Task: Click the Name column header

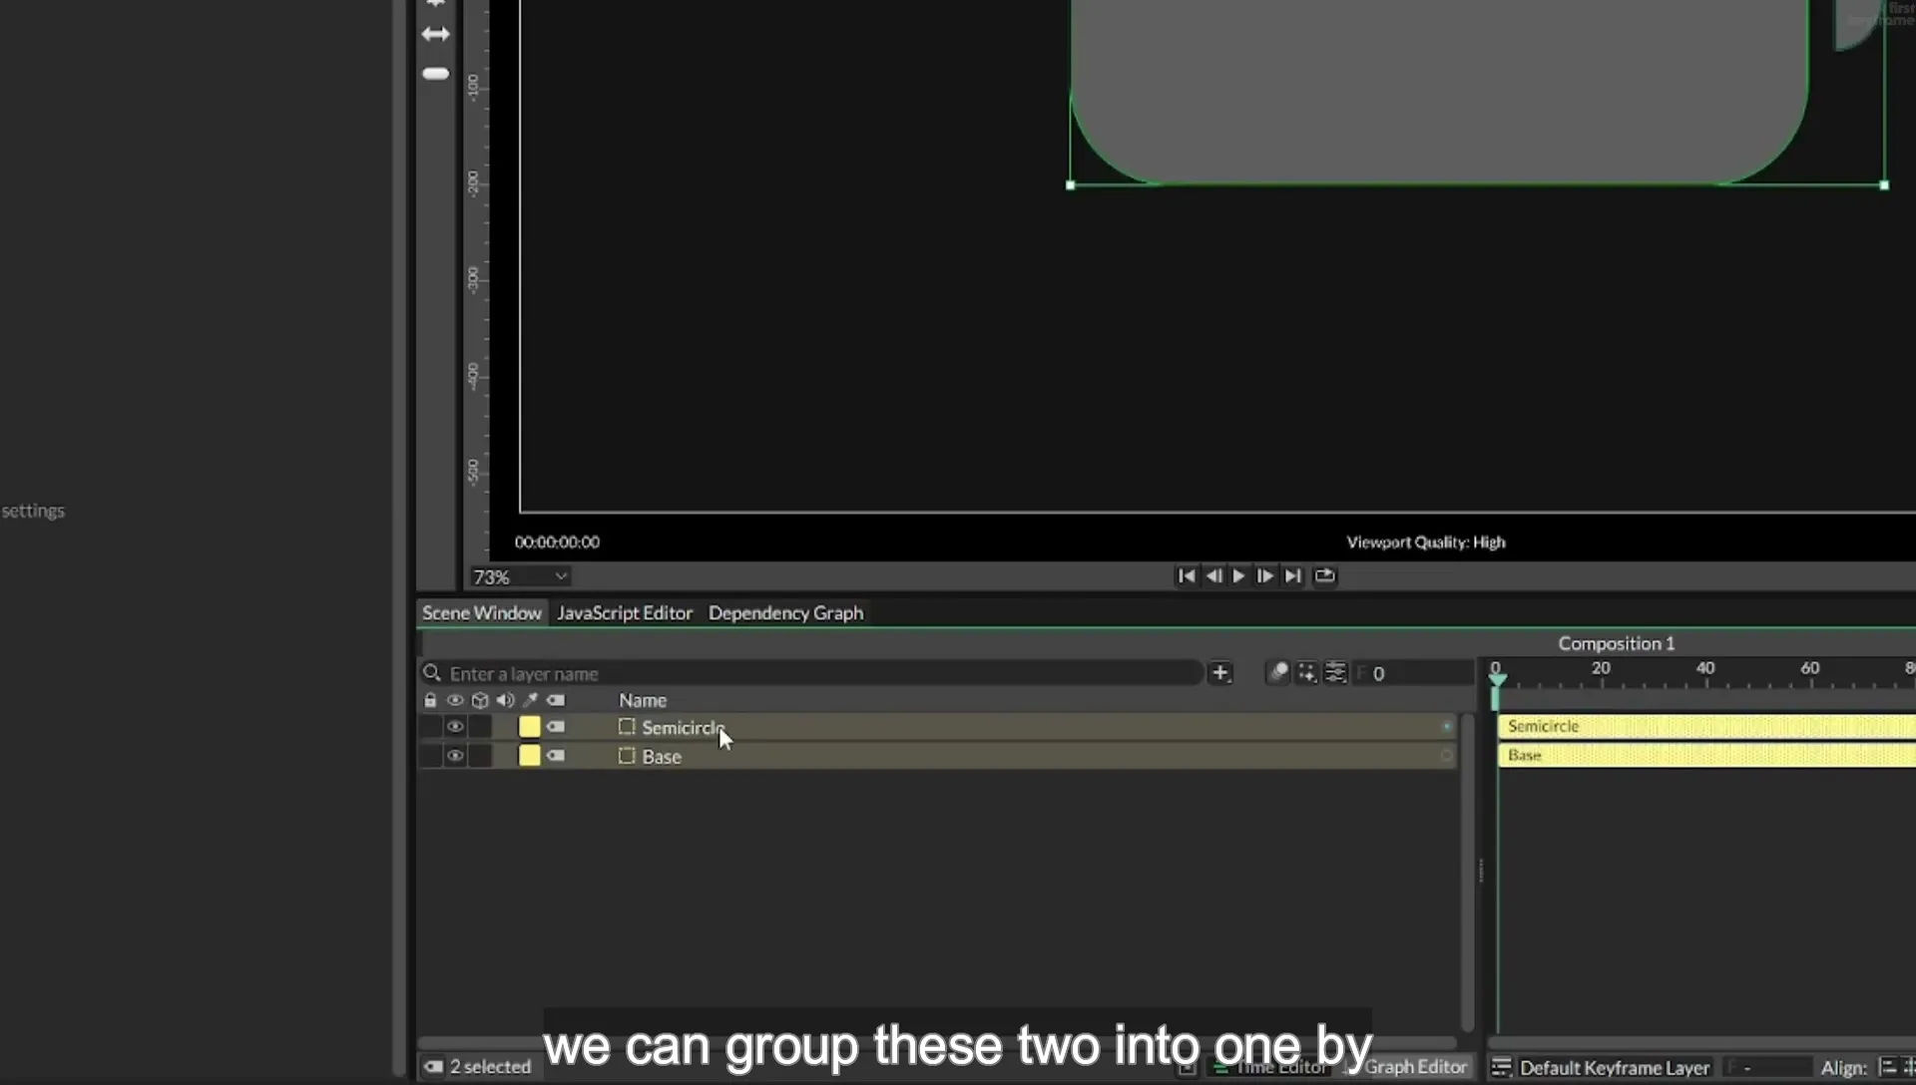Action: [643, 701]
